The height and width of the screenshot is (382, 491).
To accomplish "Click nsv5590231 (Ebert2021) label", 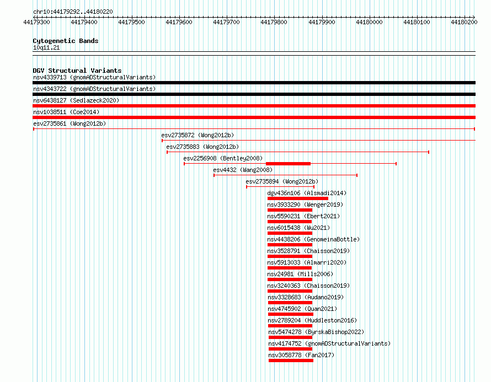I will [x=303, y=216].
